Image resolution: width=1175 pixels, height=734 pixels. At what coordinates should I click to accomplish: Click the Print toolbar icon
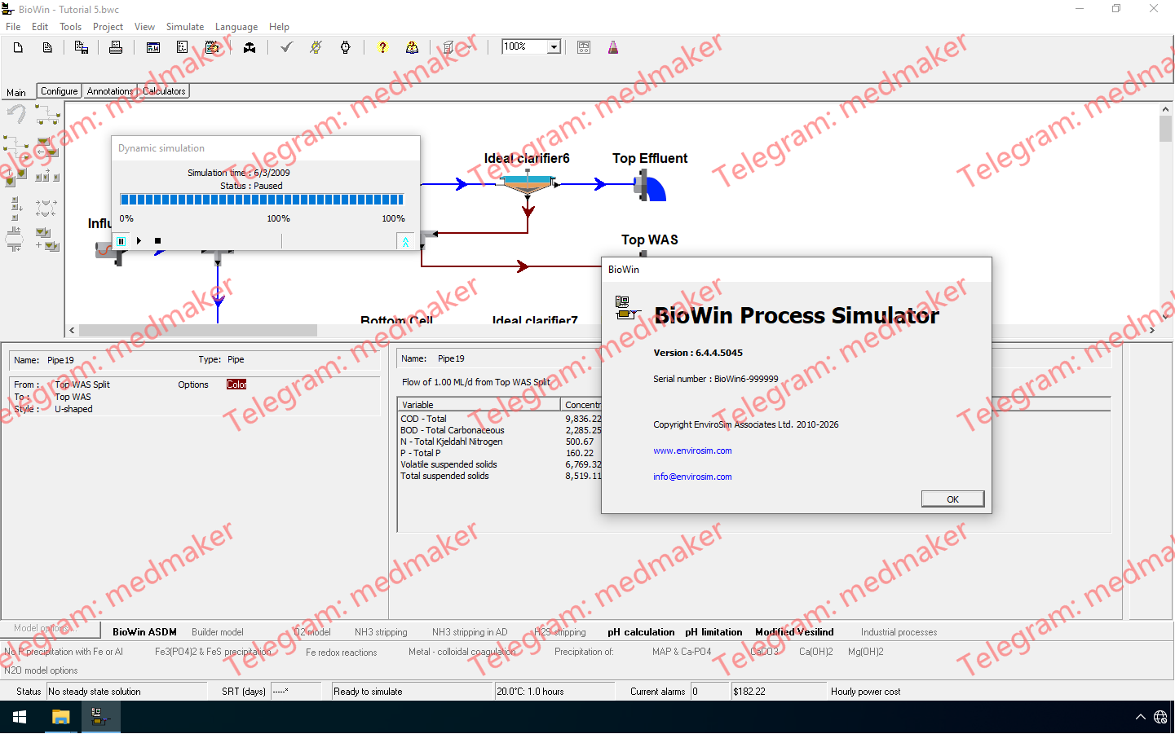[x=116, y=47]
